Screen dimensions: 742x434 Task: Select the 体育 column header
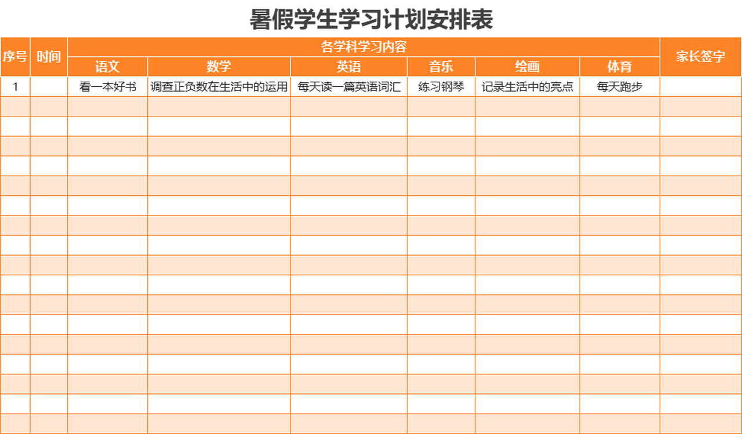[x=620, y=67]
